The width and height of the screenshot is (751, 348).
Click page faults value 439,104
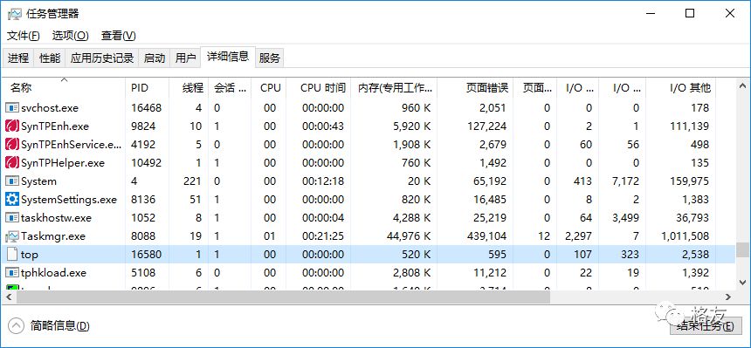click(x=486, y=236)
